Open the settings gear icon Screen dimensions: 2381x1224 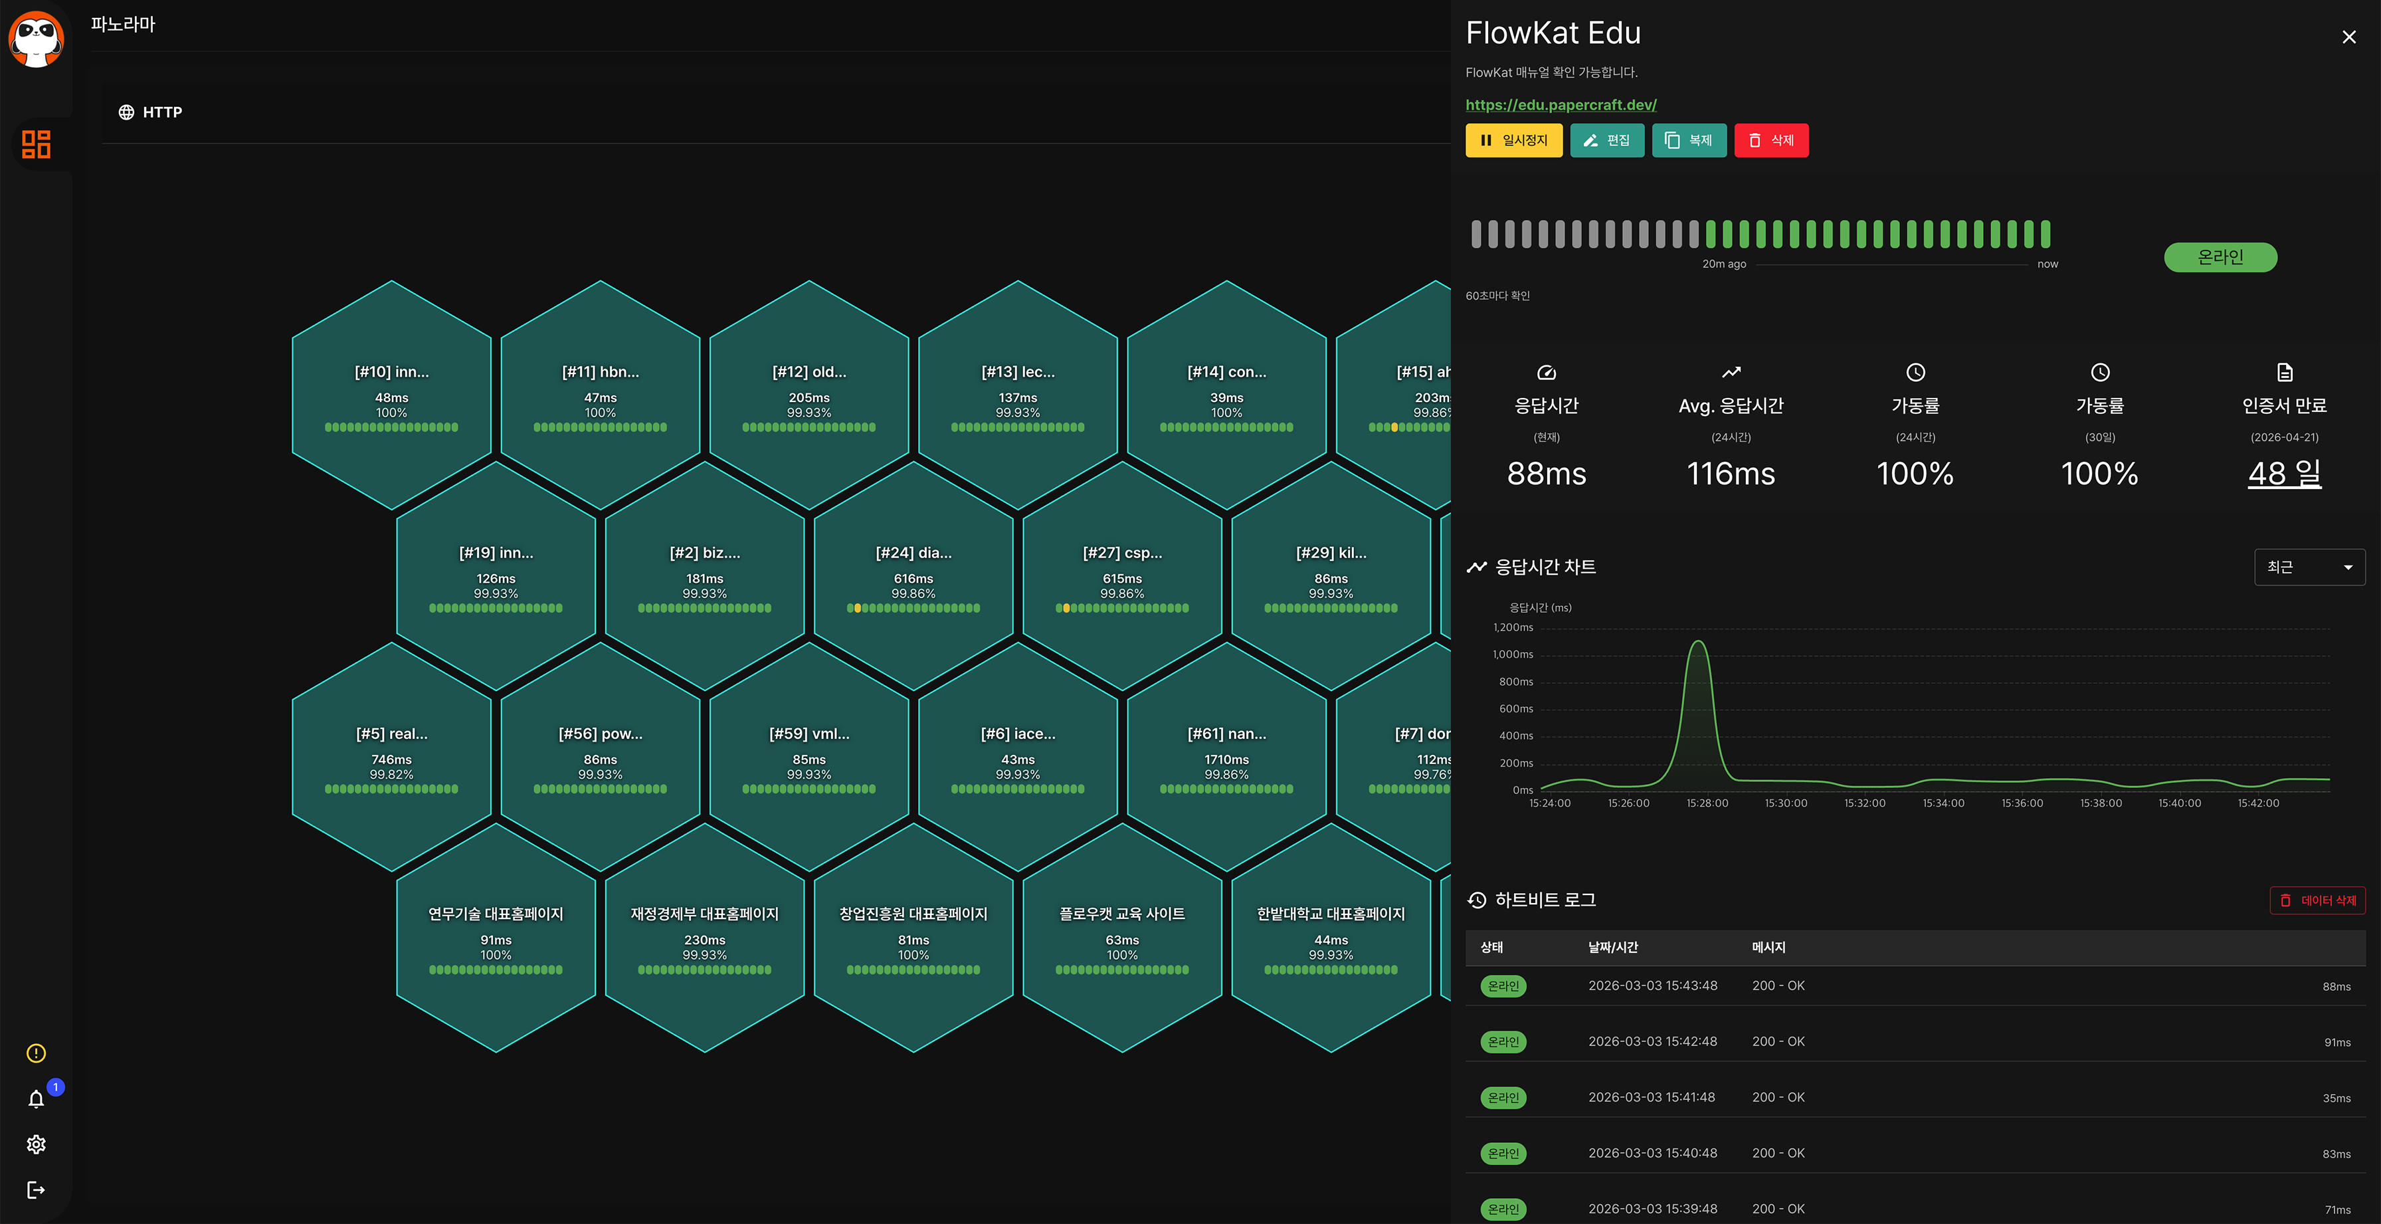(36, 1144)
